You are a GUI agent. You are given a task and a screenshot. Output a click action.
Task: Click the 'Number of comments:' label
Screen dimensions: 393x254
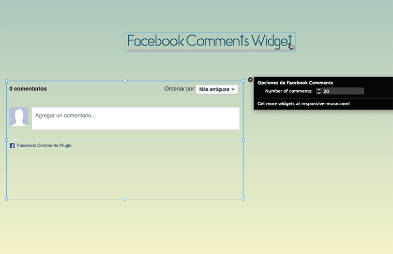click(289, 91)
